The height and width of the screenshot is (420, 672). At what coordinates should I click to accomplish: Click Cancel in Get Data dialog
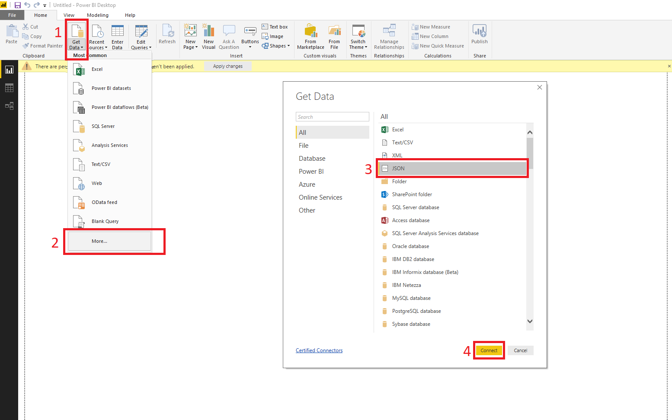(521, 350)
